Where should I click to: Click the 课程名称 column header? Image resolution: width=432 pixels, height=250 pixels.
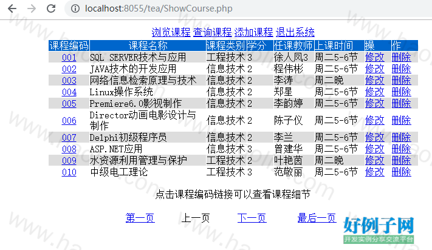pos(148,46)
